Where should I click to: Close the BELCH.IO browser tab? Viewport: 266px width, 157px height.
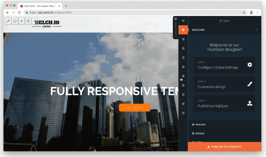pyautogui.click(x=59, y=6)
